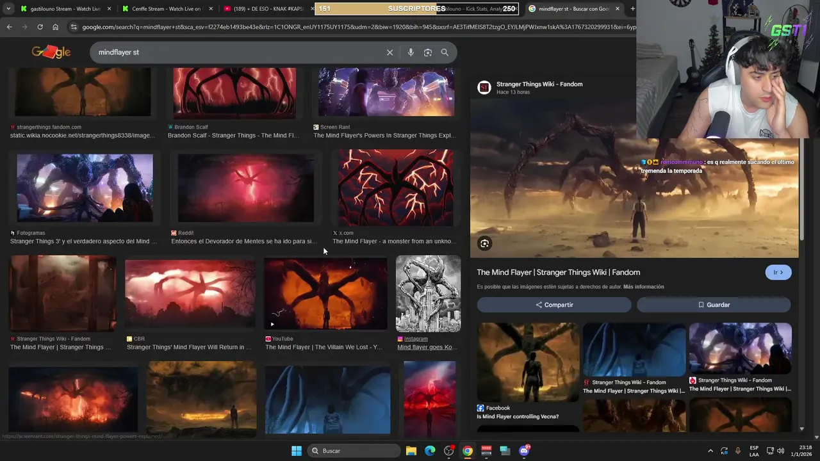Image resolution: width=820 pixels, height=461 pixels.
Task: Click the taskbar Buscar search box
Action: coord(354,451)
